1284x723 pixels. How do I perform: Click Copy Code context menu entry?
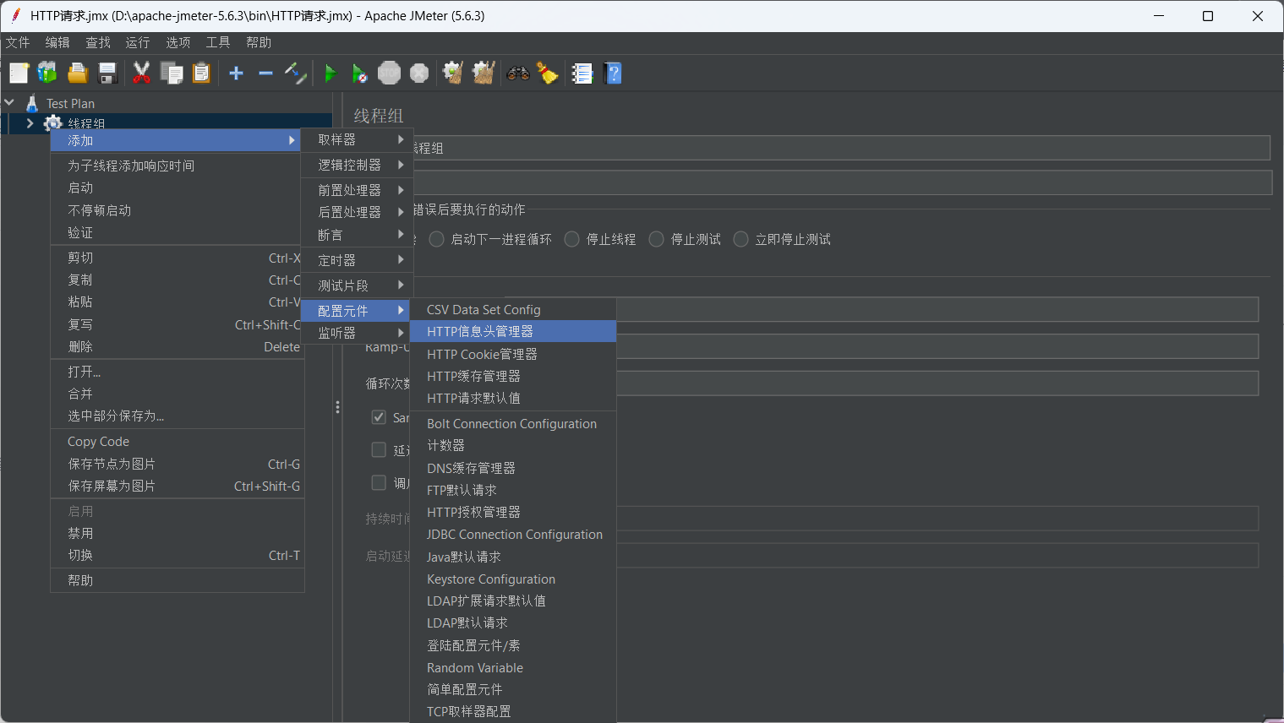pos(178,442)
